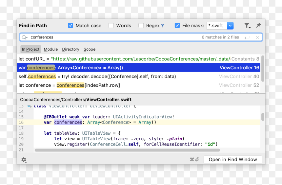Select the self.conferences decoder result
Screen dimensions: 282x185
[138, 77]
